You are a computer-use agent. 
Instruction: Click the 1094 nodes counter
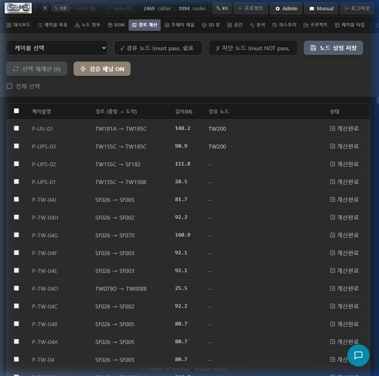pos(192,8)
